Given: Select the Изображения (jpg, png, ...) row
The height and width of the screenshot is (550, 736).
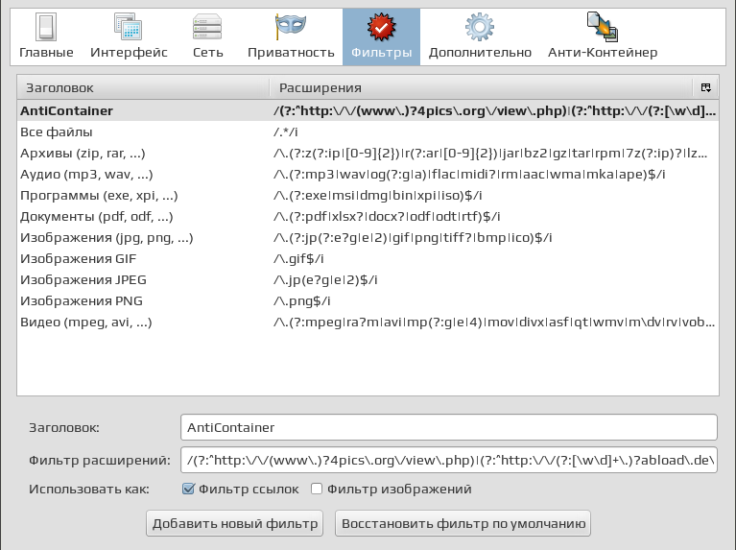Looking at the screenshot, I should coord(368,238).
